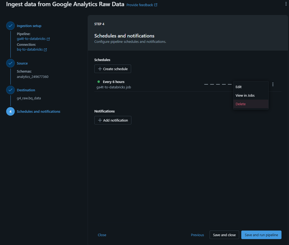289x245 pixels.
Task: Click the external link icon next to bq-to-databricks connection
Action: (45, 50)
